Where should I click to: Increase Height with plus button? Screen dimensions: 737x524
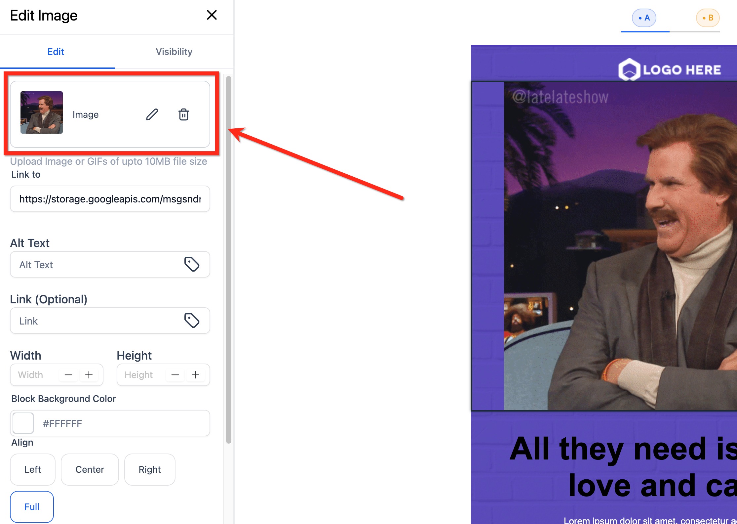196,375
